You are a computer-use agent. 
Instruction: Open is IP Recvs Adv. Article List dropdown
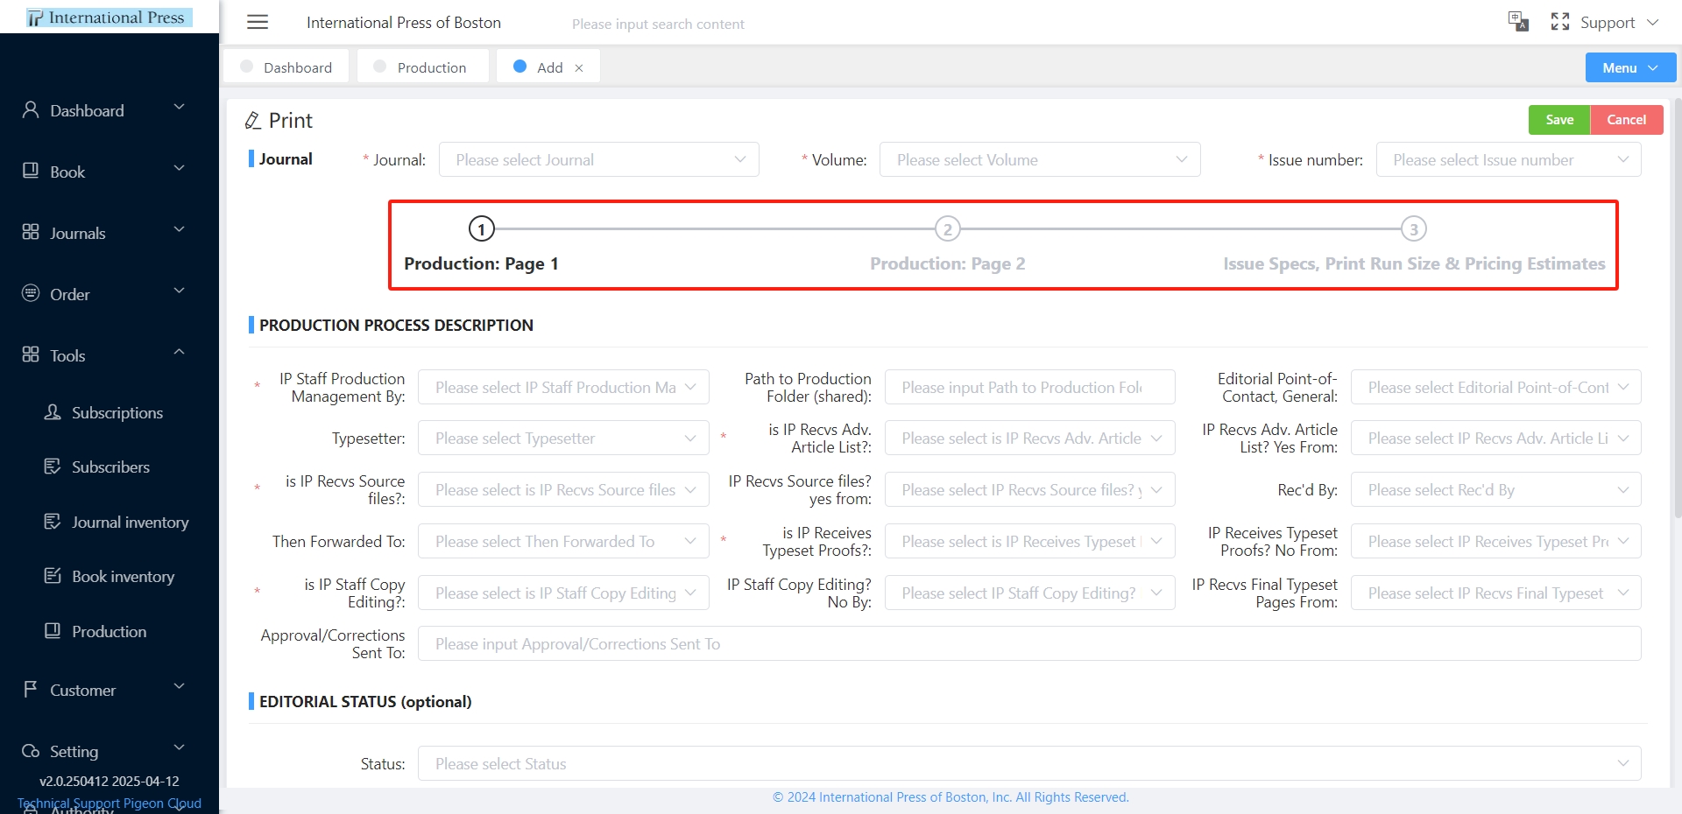tap(1030, 438)
